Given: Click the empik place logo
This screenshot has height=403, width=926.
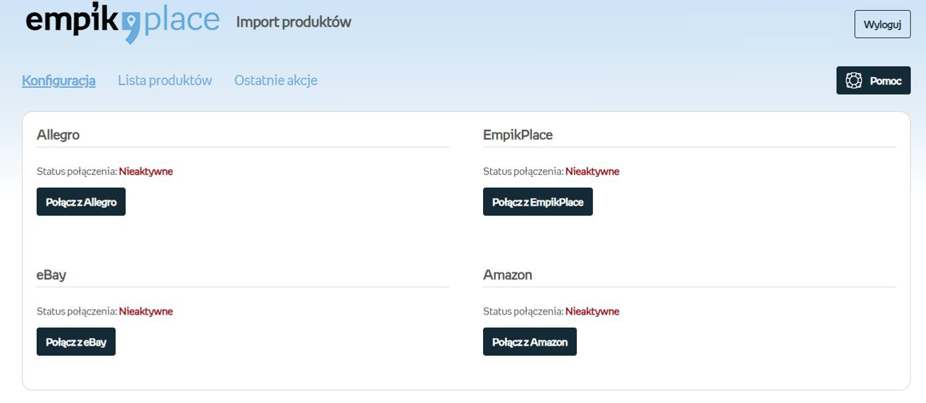Looking at the screenshot, I should (122, 21).
